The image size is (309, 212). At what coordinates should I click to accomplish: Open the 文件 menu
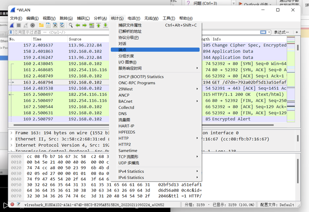[16, 18]
